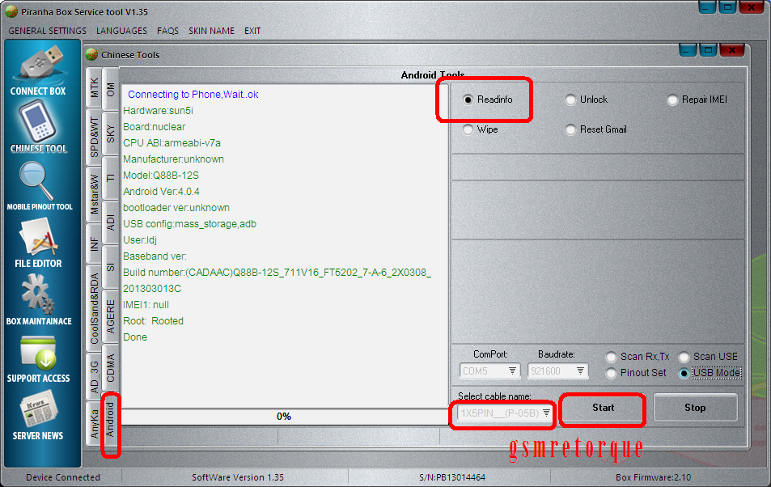Open the Server News newspaper icon
Viewport: 771px width, 487px height.
(x=39, y=409)
